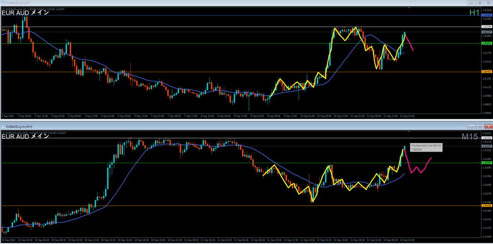This screenshot has width=493, height=244.
Task: Click the M15 chart window icon
Action: [3, 127]
